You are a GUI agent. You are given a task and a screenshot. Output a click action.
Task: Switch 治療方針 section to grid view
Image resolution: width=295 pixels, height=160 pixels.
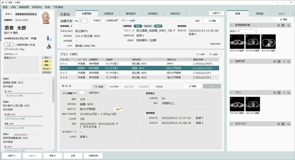pos(275,61)
